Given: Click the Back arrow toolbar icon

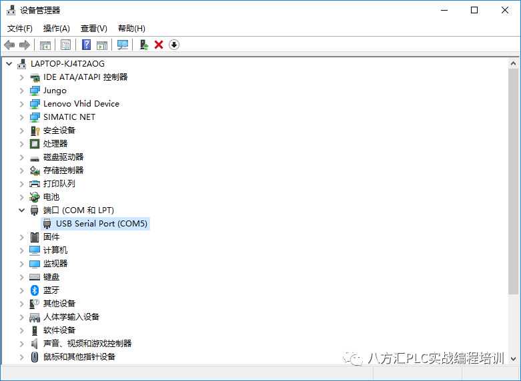Looking at the screenshot, I should coord(9,45).
